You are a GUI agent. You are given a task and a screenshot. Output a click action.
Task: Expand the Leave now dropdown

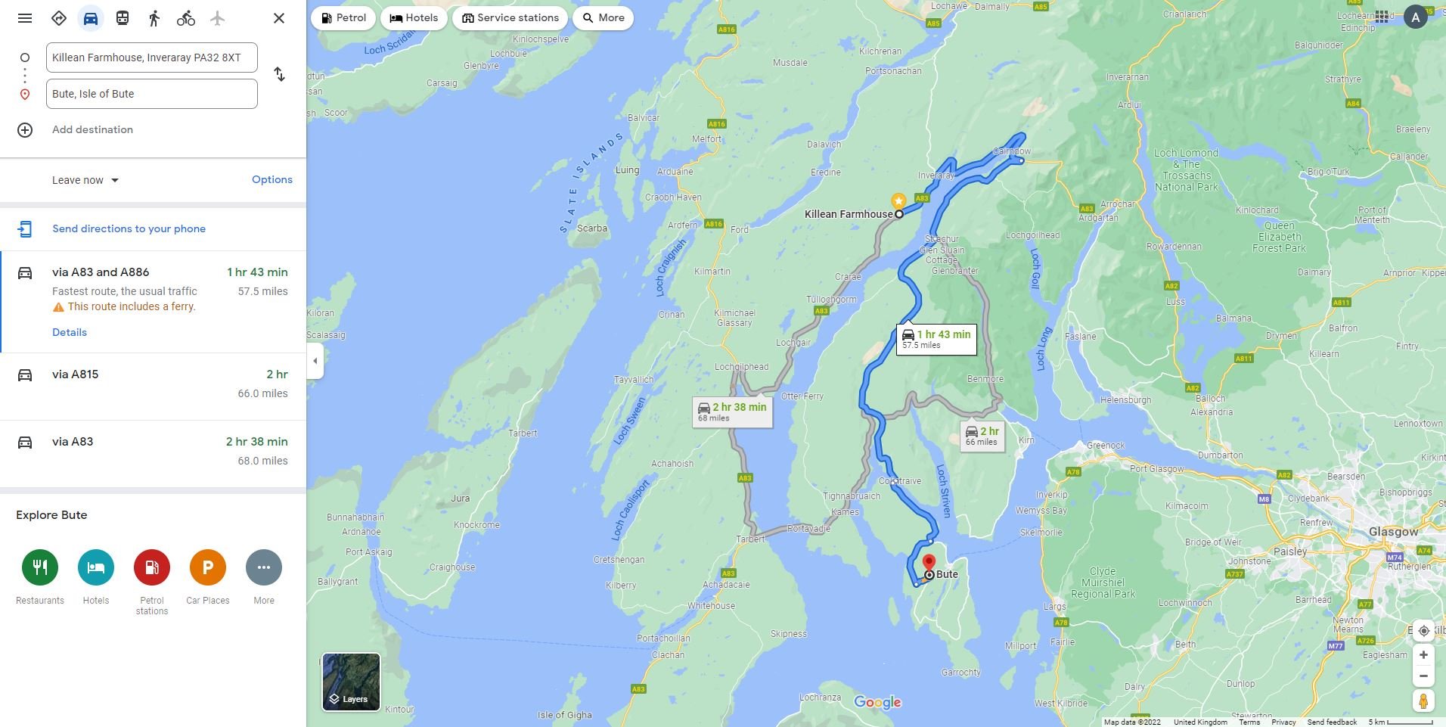coord(85,180)
